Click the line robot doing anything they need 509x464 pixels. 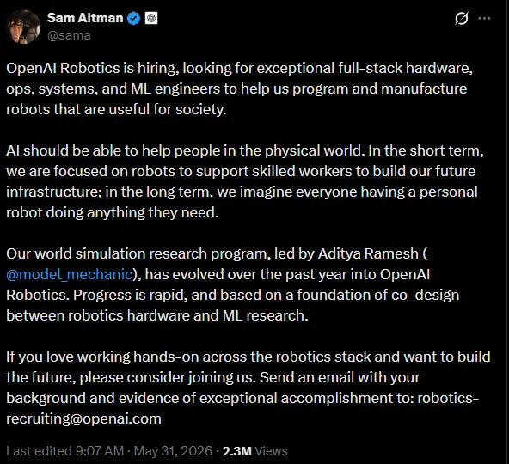click(113, 213)
